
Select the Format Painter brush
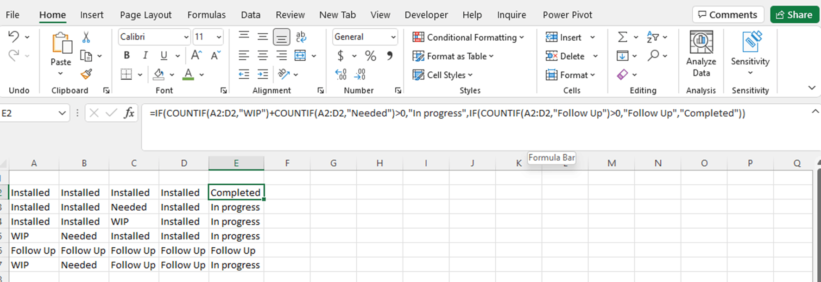point(86,74)
